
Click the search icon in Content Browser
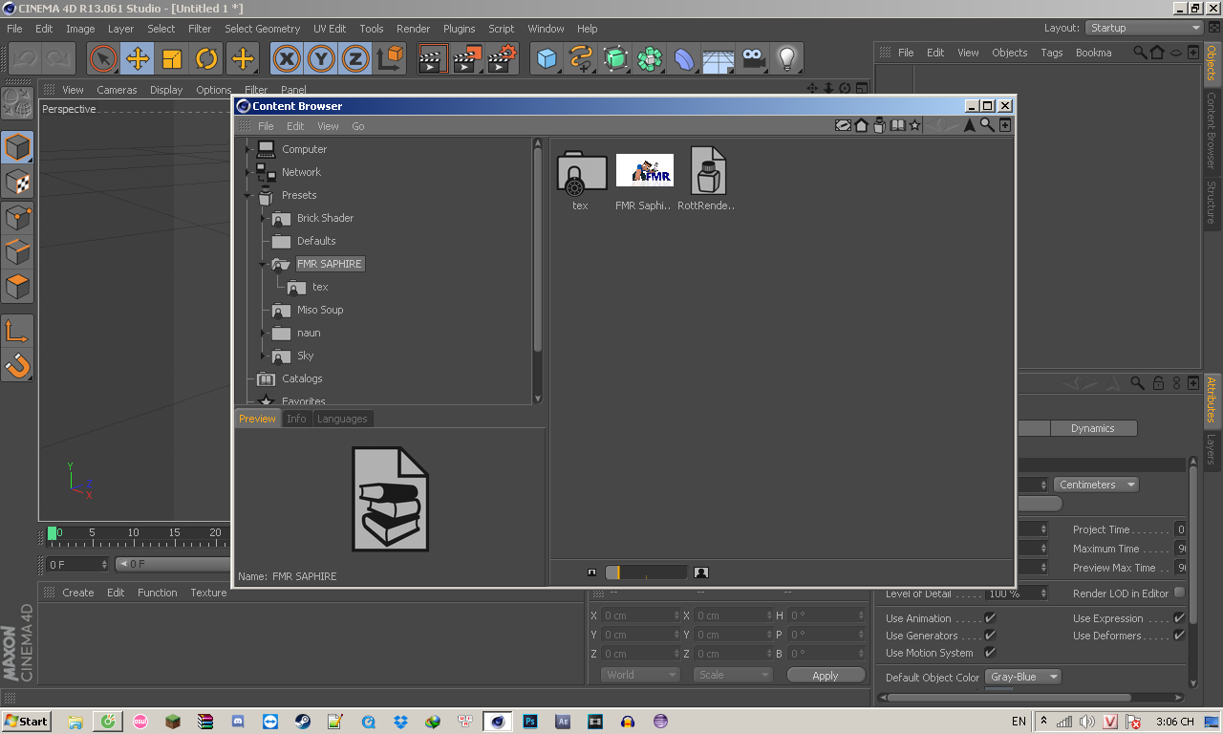click(x=987, y=125)
